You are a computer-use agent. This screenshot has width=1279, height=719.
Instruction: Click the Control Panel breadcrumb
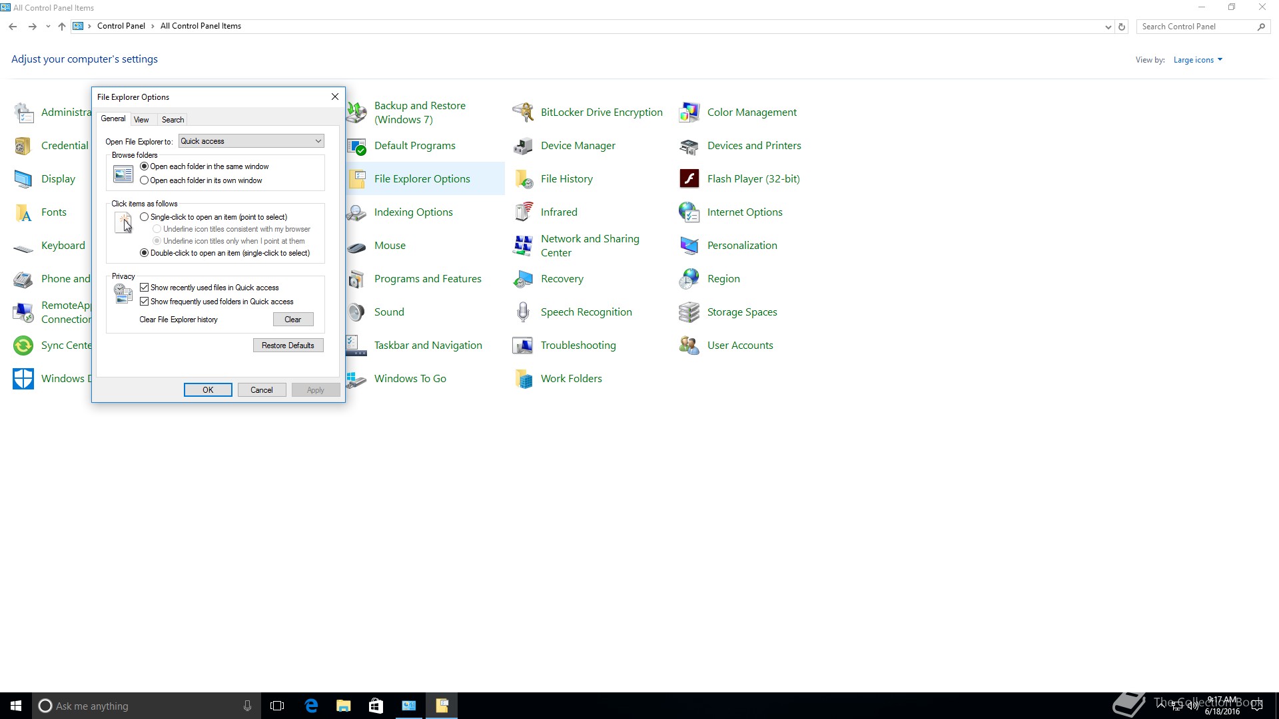[x=121, y=26]
